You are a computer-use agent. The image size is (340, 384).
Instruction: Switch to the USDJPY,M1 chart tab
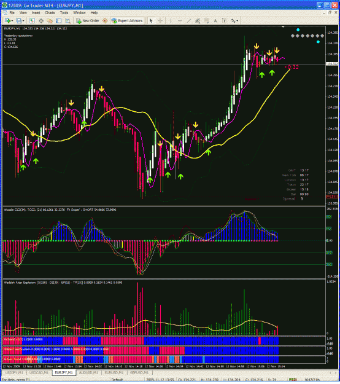(x=14, y=372)
